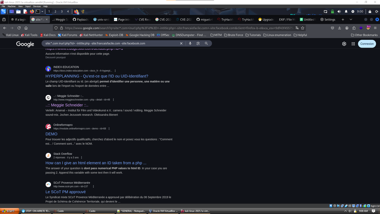This screenshot has height=214, width=380.
Task: Open the HYPERPLANNING UID-Identifiant result link
Action: (96, 76)
